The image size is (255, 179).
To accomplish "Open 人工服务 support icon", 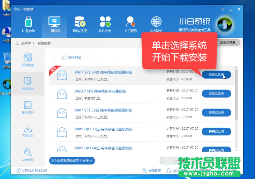I will point(131,24).
